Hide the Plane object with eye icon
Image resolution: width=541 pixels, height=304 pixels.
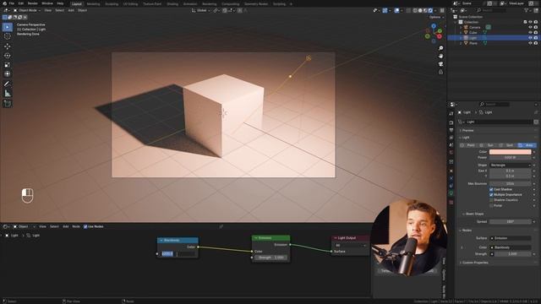(530, 43)
